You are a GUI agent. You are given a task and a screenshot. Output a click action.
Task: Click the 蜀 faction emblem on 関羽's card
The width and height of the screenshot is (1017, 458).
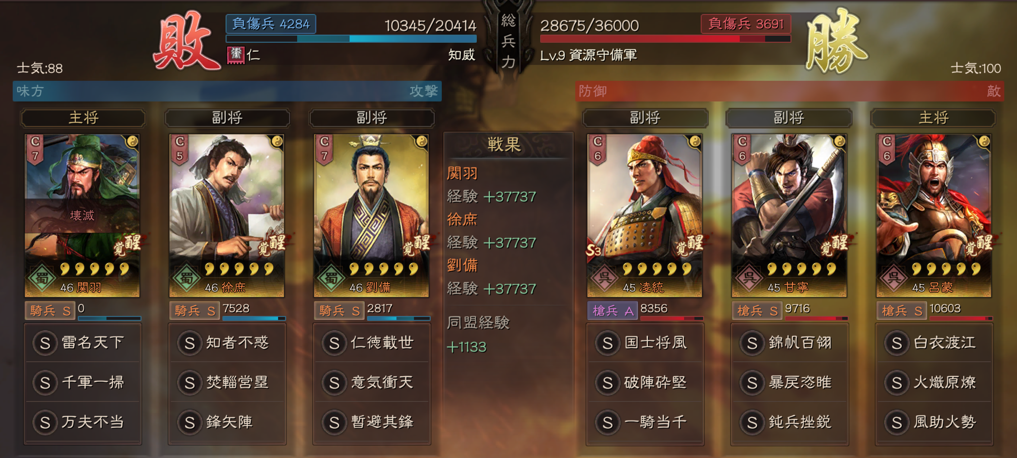coord(41,278)
